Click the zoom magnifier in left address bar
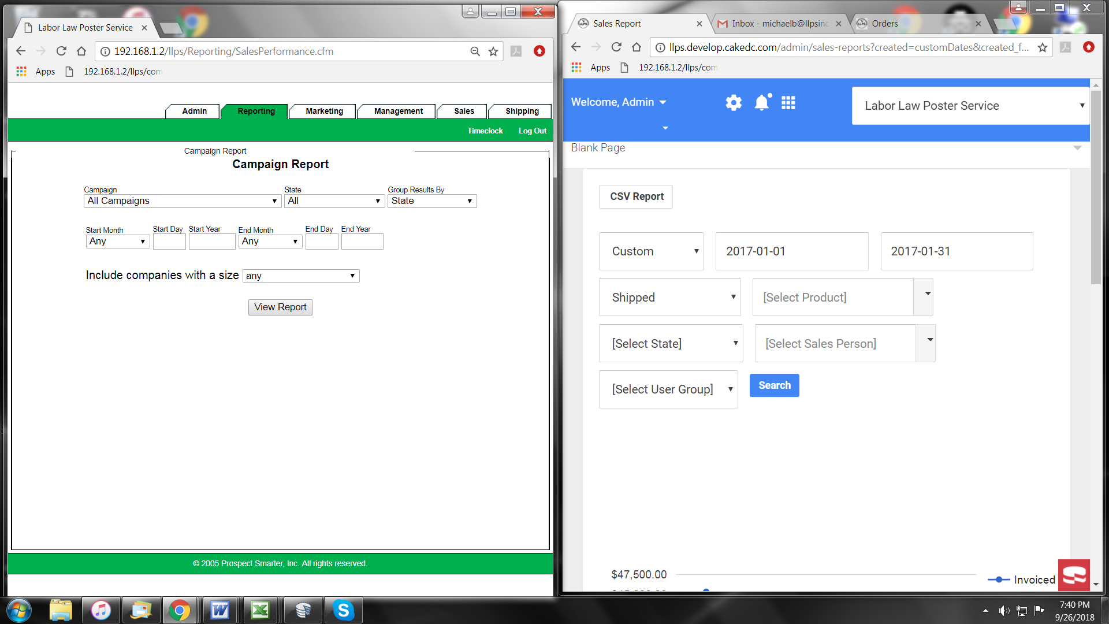Viewport: 1109px width, 624px height. pyautogui.click(x=475, y=51)
